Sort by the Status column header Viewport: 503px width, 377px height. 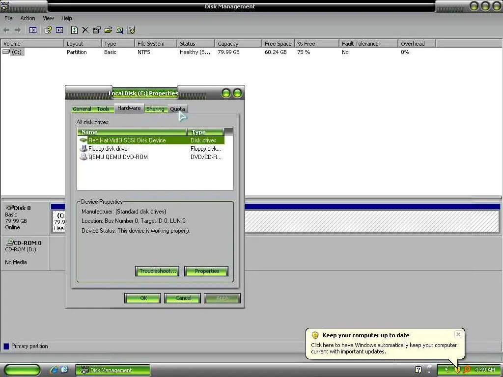click(x=196, y=44)
